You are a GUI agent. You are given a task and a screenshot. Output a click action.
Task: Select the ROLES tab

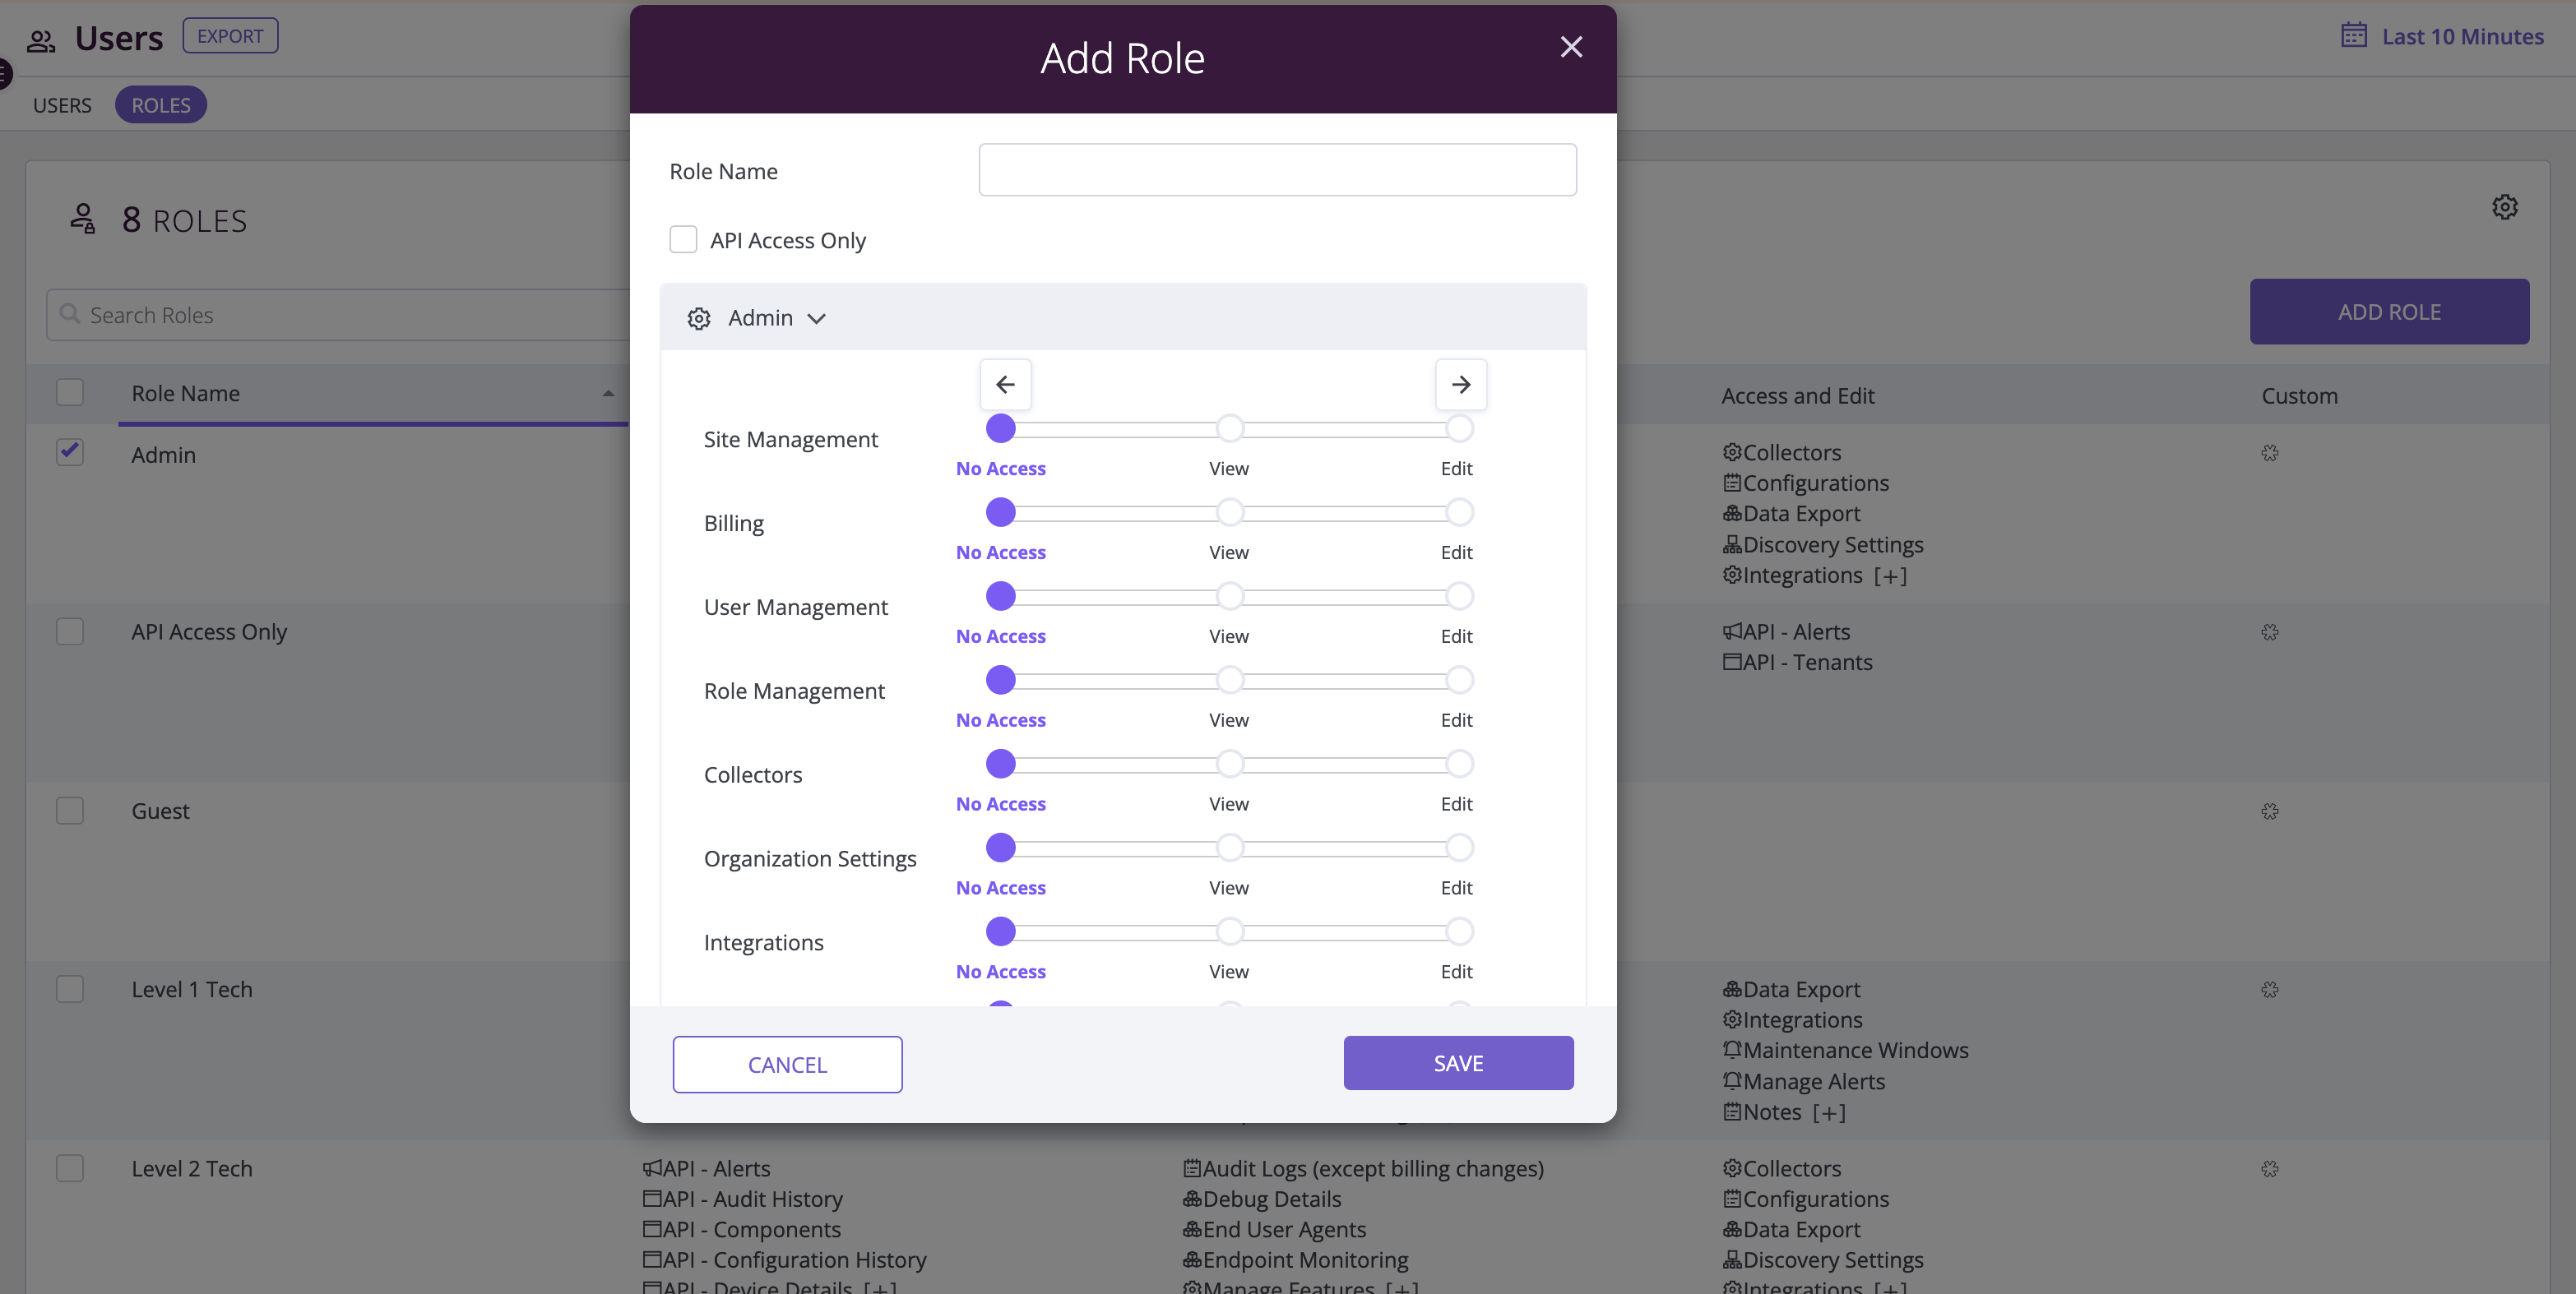[x=161, y=105]
